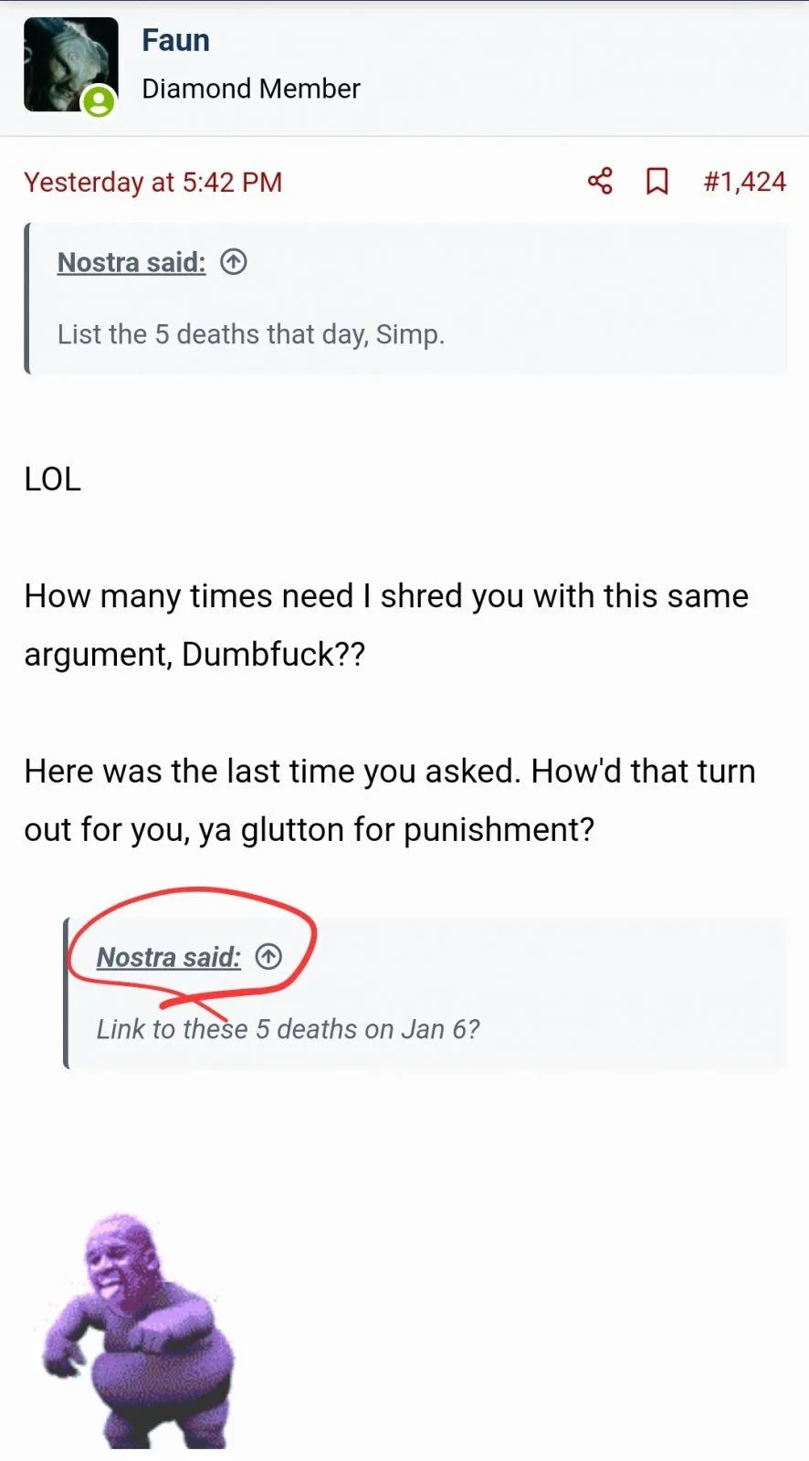The image size is (809, 1461).
Task: Click the post number #1,424 permalink
Action: tap(745, 180)
